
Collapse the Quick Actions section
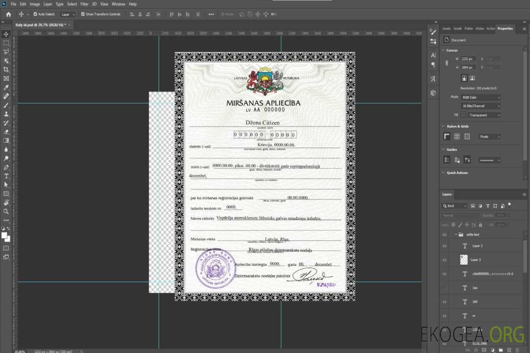point(443,173)
